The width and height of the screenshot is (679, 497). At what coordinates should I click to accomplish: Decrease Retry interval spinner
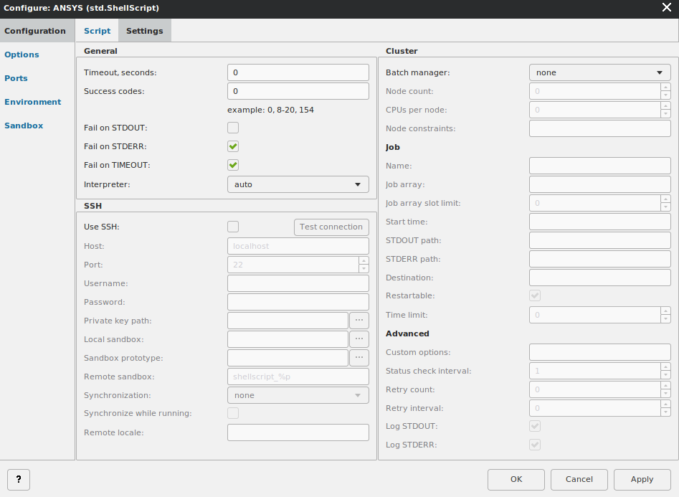click(x=665, y=412)
